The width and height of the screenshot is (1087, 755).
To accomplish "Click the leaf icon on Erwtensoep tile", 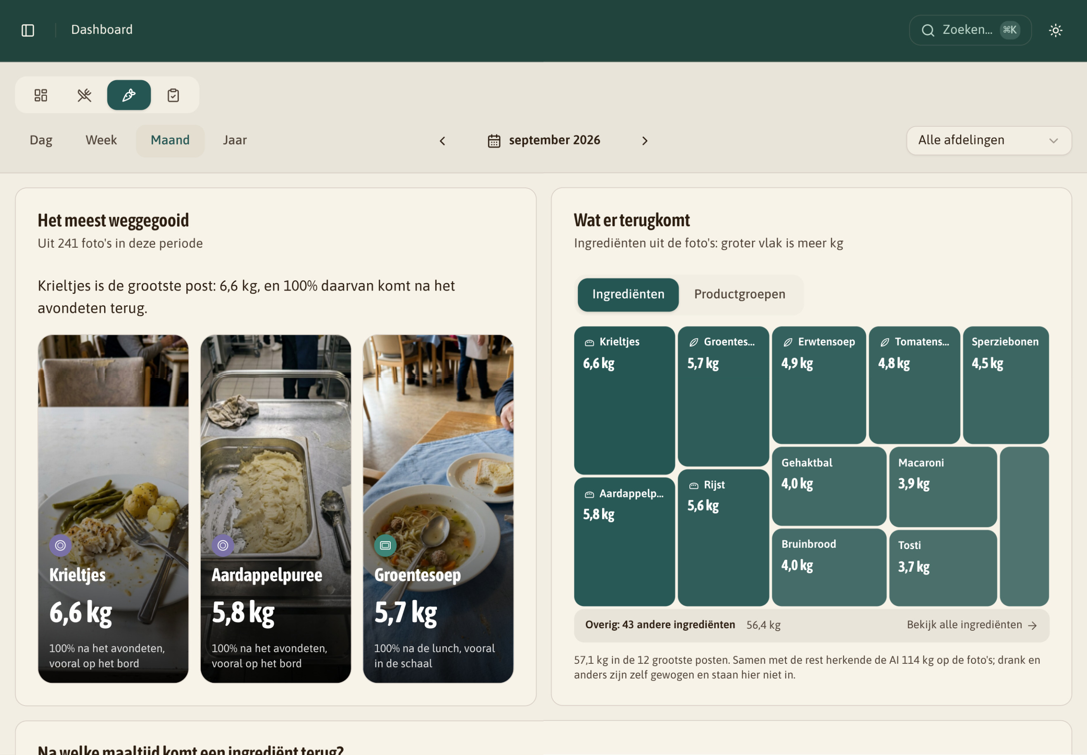I will (x=788, y=343).
